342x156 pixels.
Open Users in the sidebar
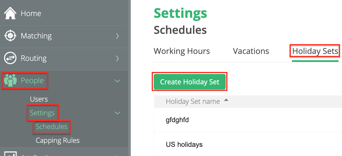(39, 99)
